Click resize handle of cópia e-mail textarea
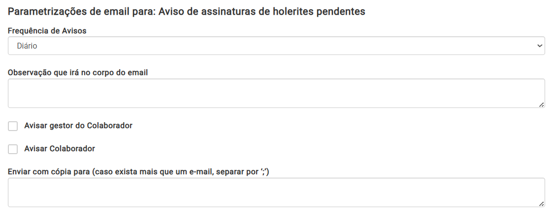This screenshot has height=214, width=553. (541, 203)
